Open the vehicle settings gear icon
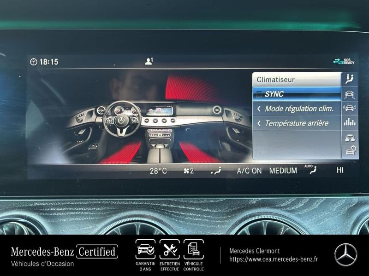The width and height of the screenshot is (369, 276). click(350, 151)
